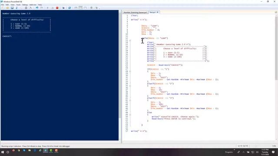The image size is (278, 156).
Task: Open the notification center icon
Action: pyautogui.click(x=273, y=152)
